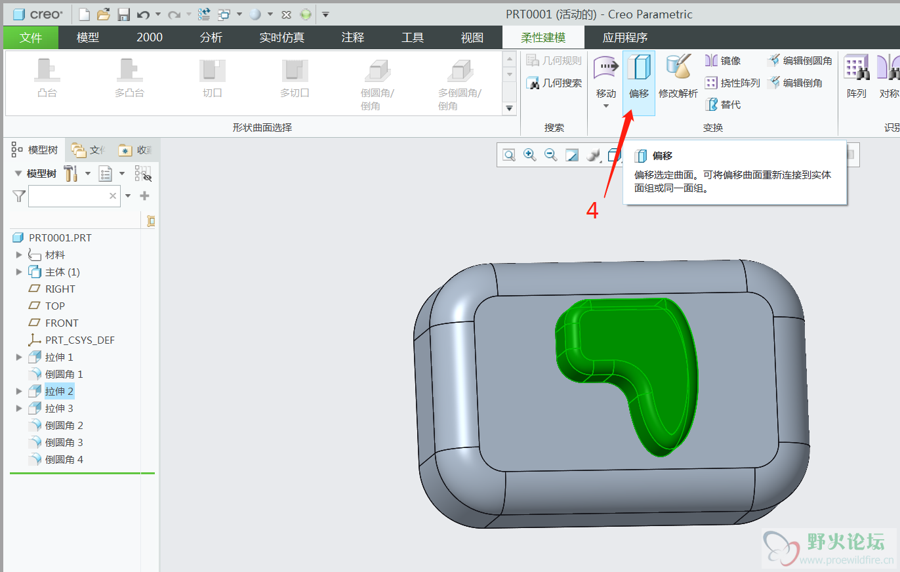Image resolution: width=900 pixels, height=572 pixels.
Task: Select the 镜像 (Mirror) tool
Action: pos(723,61)
